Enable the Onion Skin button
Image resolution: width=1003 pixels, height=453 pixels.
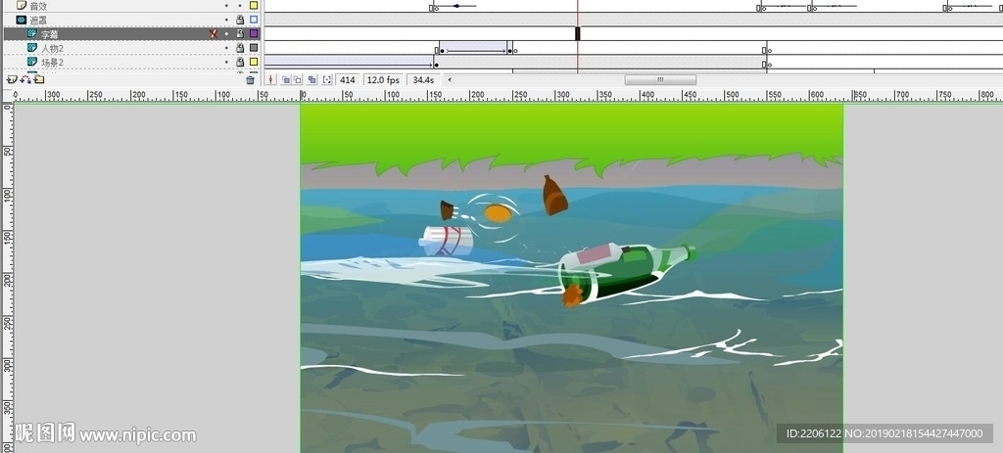pyautogui.click(x=286, y=80)
